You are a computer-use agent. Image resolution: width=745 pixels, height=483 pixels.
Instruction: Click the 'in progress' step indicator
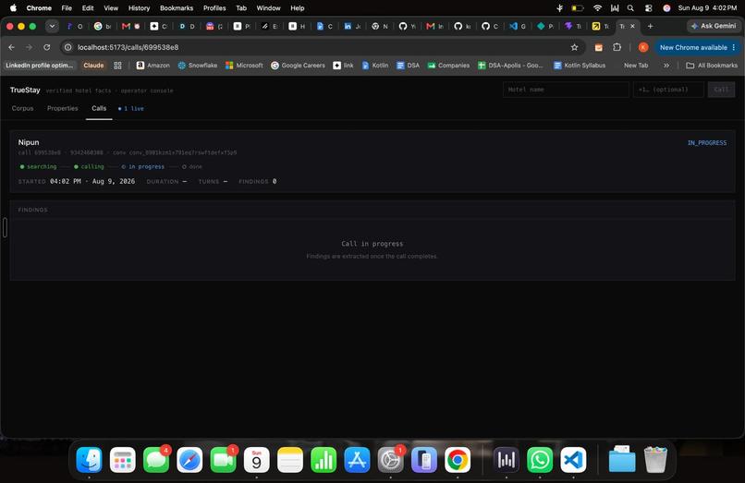143,167
